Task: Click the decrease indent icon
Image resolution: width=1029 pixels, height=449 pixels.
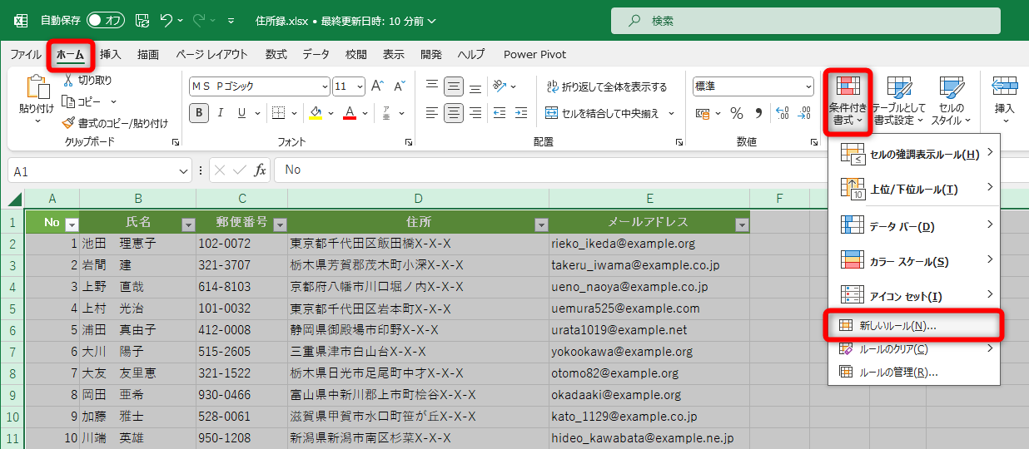Action: 500,113
